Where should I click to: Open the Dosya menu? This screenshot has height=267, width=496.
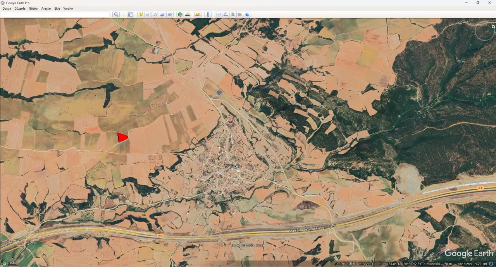pos(7,9)
